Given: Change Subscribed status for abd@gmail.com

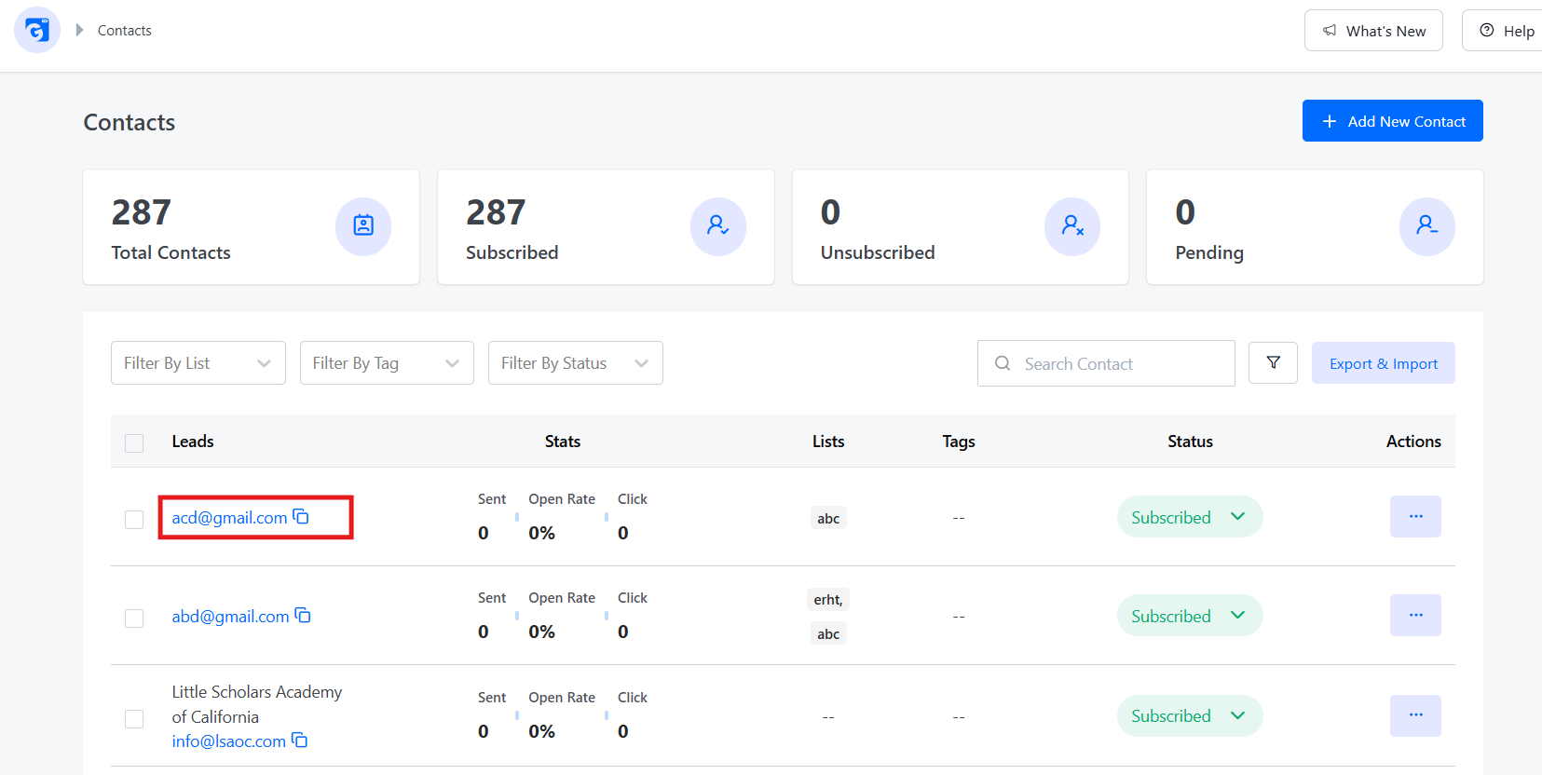Looking at the screenshot, I should [x=1190, y=616].
